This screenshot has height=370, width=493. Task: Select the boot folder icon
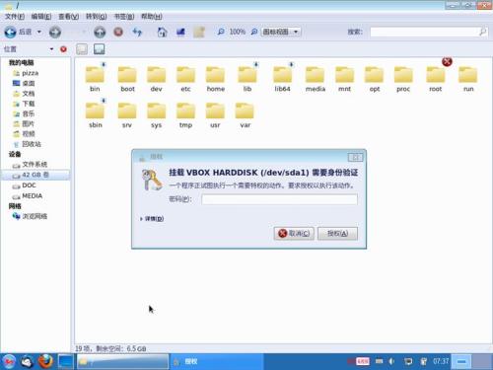point(127,75)
